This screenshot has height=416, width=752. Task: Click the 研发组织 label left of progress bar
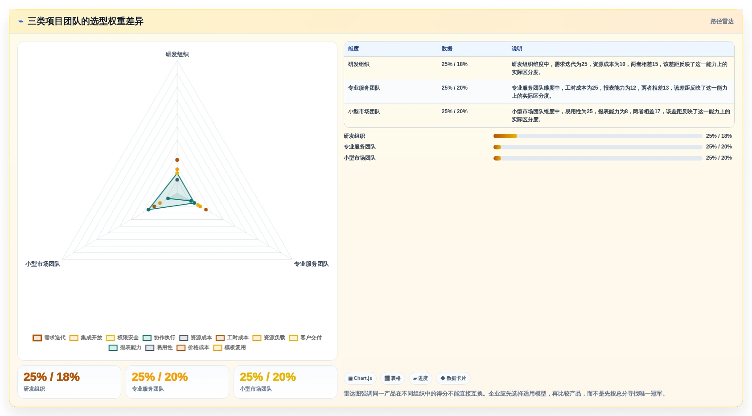click(354, 136)
